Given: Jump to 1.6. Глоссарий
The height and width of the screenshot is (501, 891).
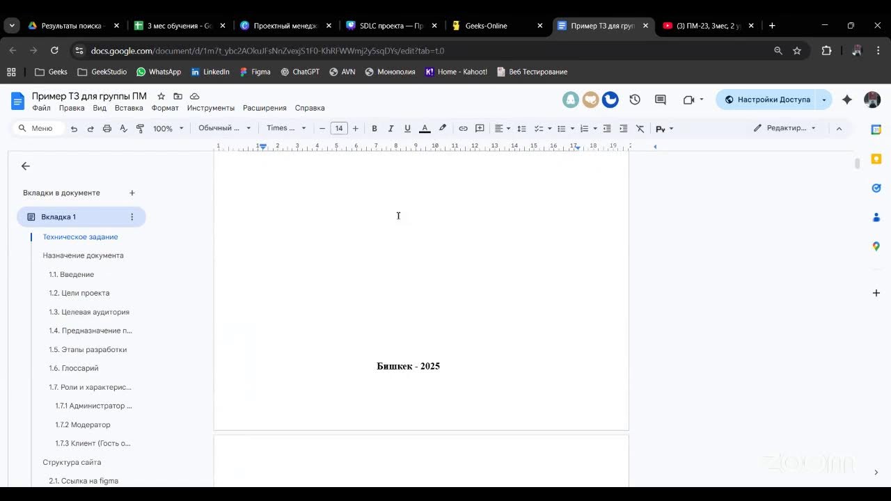Looking at the screenshot, I should pyautogui.click(x=74, y=368).
